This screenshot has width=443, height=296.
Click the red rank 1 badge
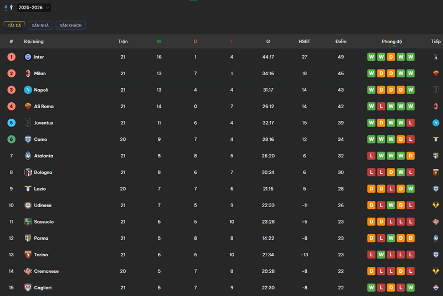click(x=11, y=57)
